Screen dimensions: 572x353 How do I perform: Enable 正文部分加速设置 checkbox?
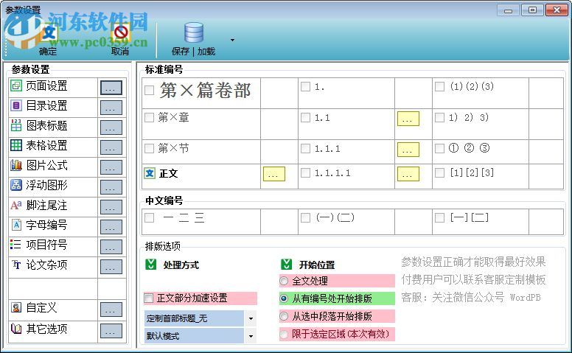(148, 298)
